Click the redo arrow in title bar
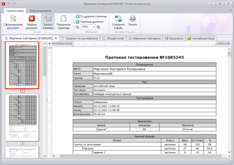 [14, 4]
